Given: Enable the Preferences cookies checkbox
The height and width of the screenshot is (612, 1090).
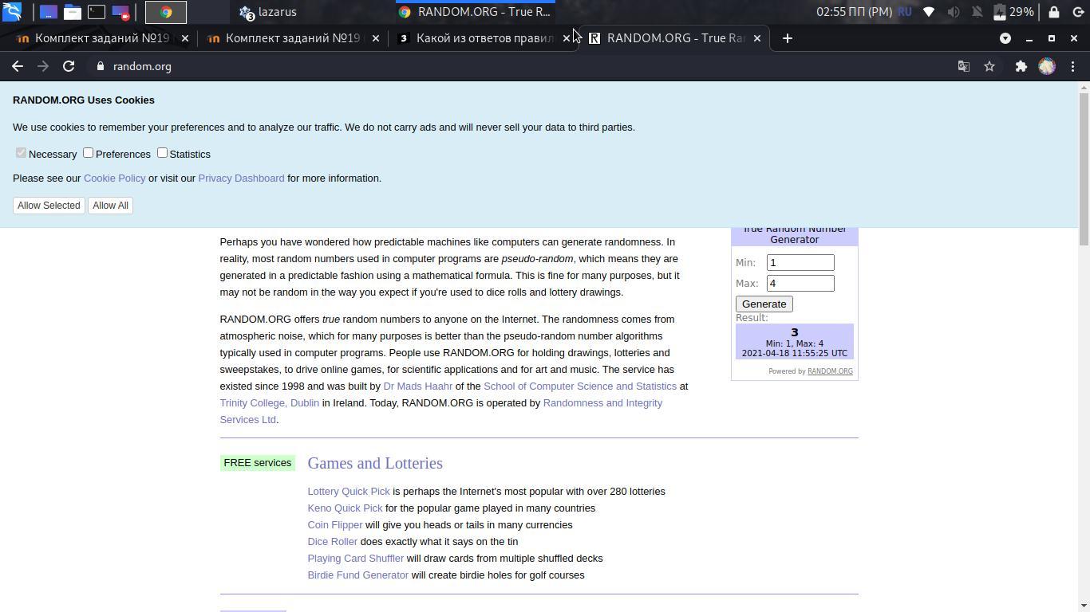Looking at the screenshot, I should 89,152.
